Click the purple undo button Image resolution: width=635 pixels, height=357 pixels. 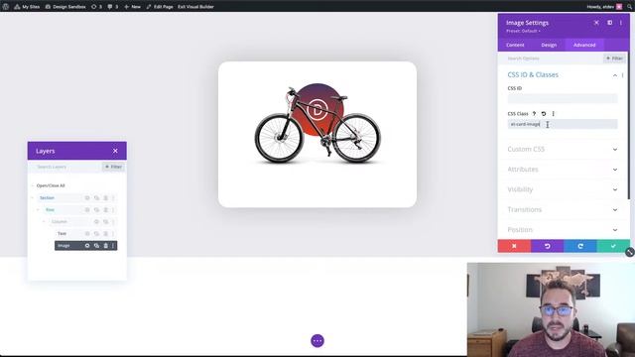tap(548, 246)
